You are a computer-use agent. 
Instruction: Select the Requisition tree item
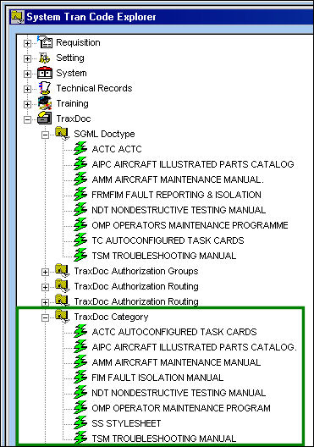tap(78, 42)
